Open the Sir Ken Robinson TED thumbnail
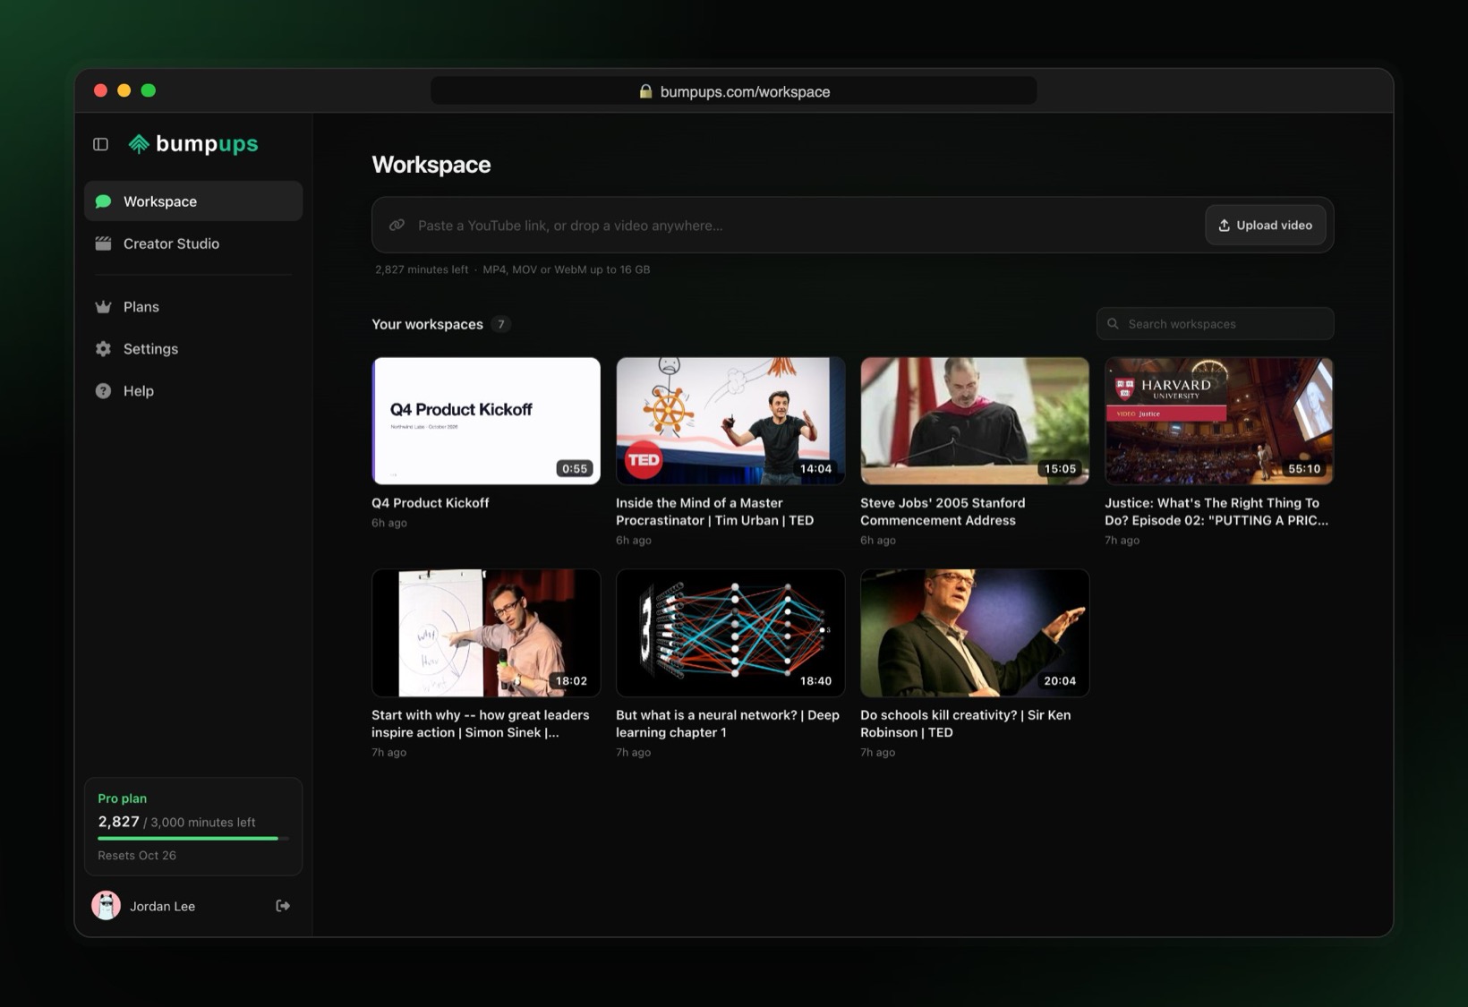 (975, 633)
